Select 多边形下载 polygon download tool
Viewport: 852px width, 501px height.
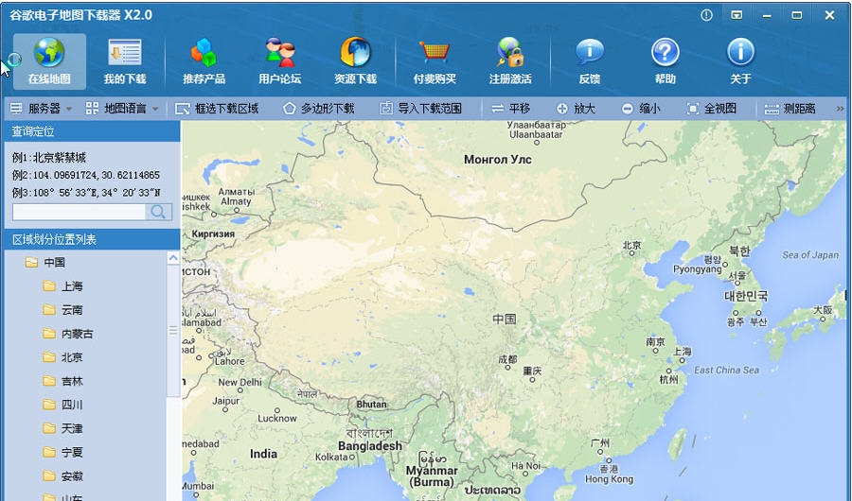(319, 109)
